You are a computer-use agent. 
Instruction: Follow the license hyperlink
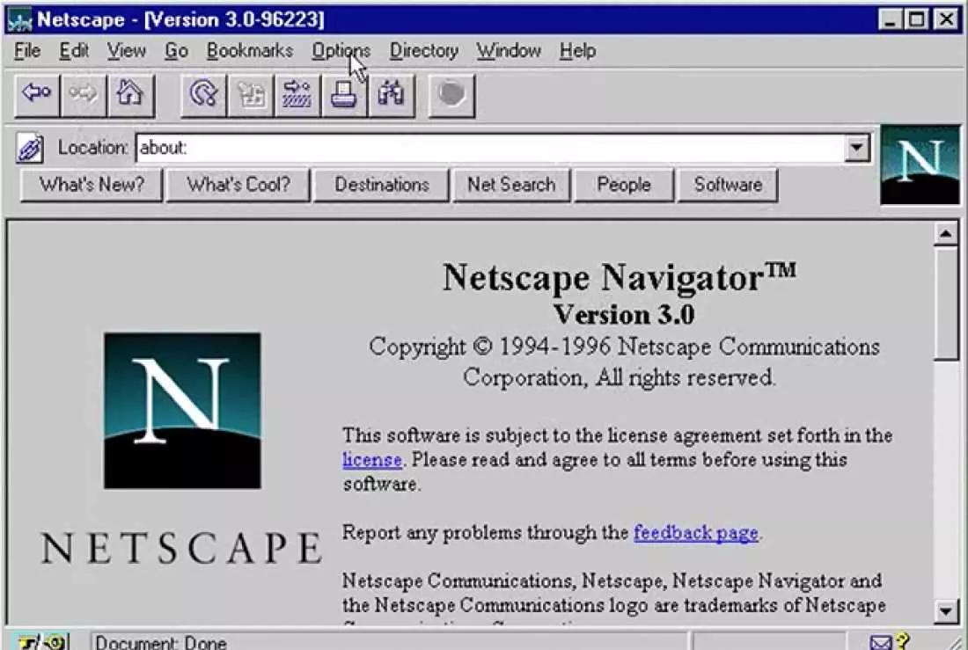[371, 460]
